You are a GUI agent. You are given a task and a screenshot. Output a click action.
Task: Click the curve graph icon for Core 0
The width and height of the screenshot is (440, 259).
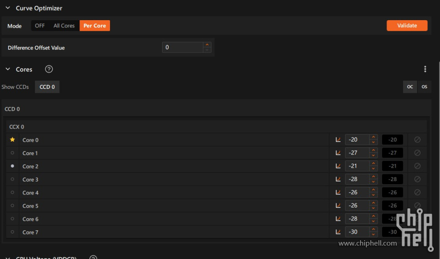[338, 140]
